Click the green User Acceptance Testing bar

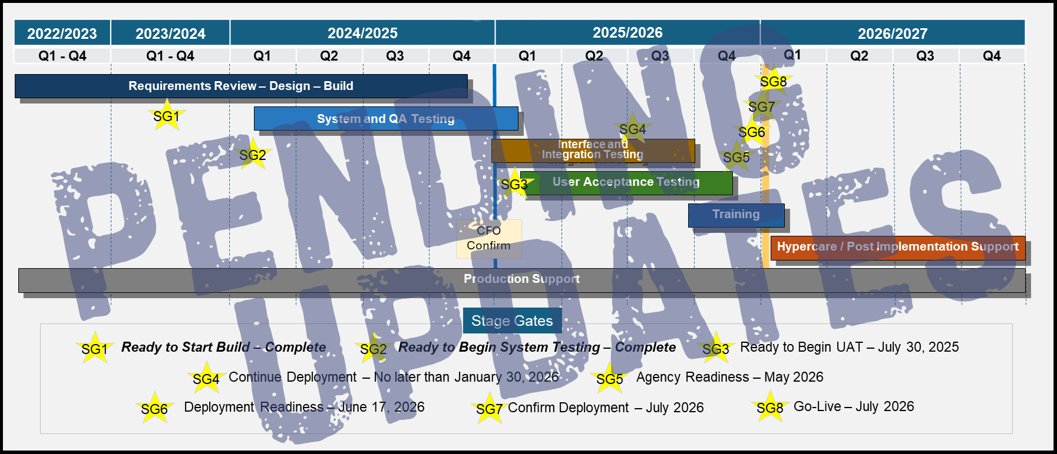pyautogui.click(x=626, y=182)
